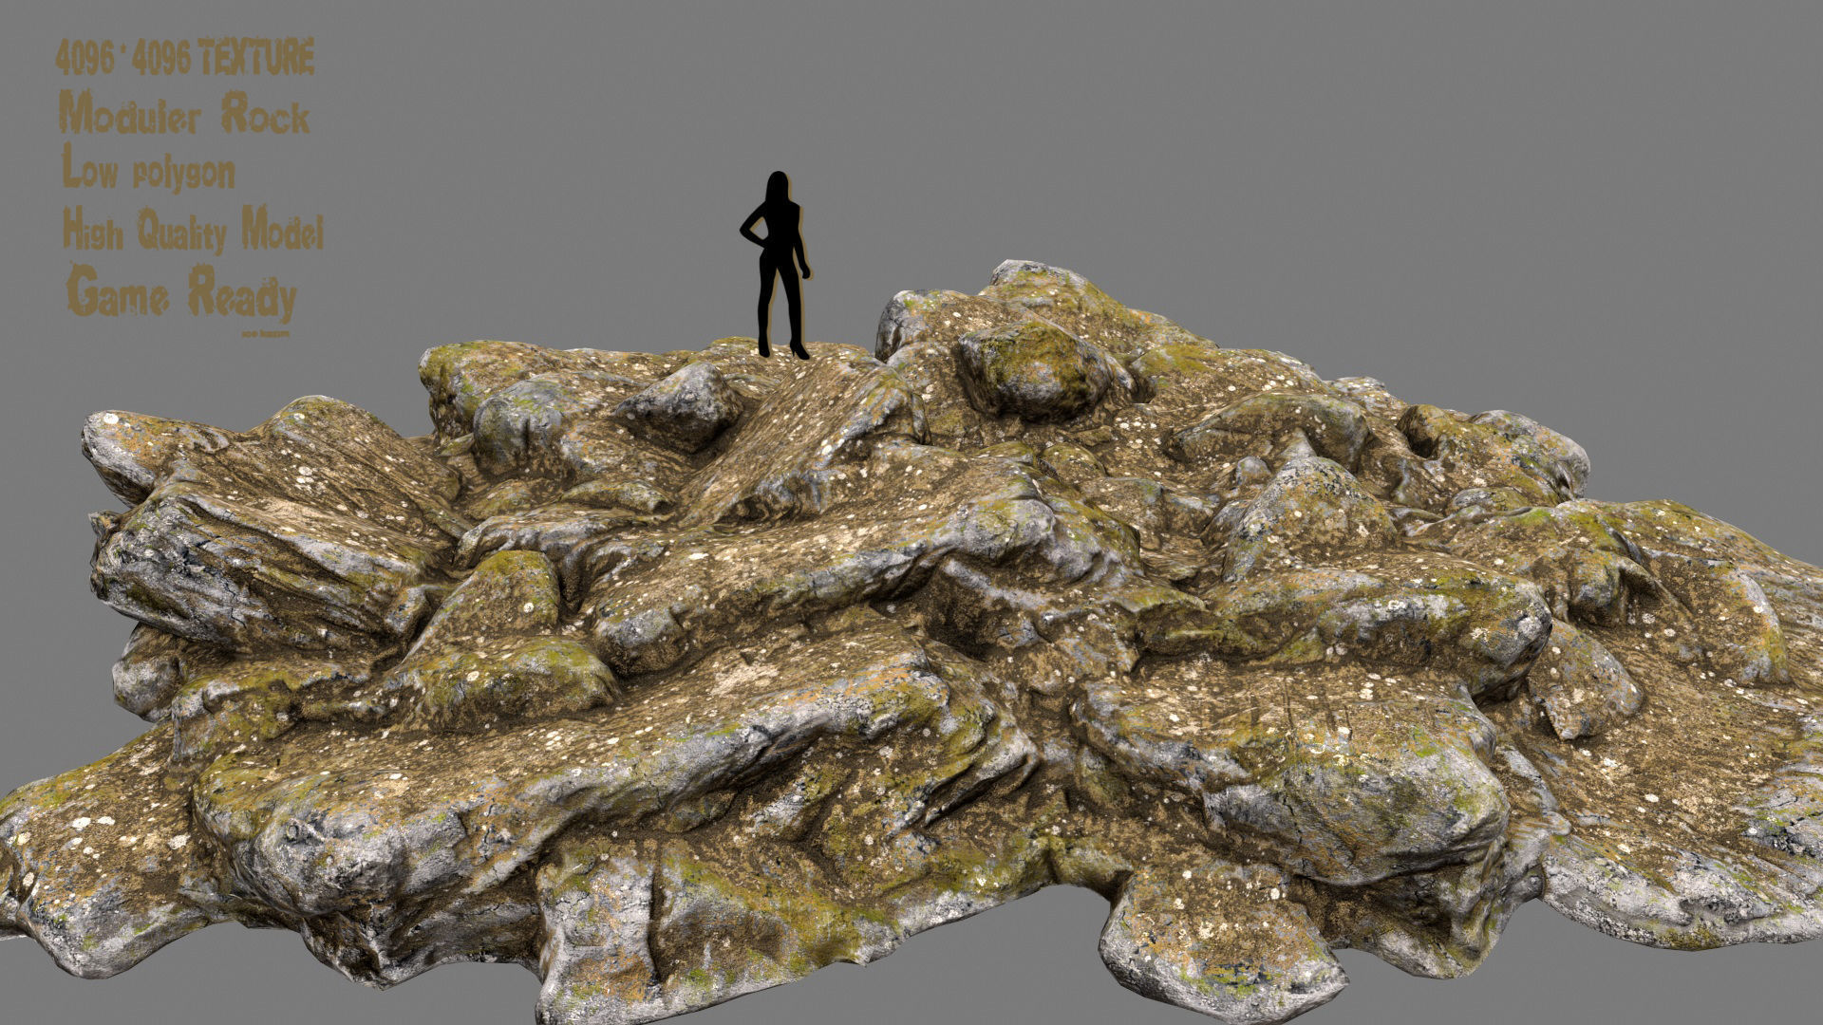This screenshot has height=1025, width=1823.
Task: Click the "Game Ready" text
Action: point(182,292)
